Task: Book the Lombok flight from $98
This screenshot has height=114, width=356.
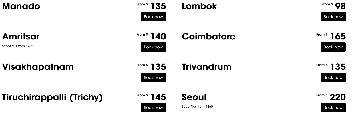Action: click(333, 17)
